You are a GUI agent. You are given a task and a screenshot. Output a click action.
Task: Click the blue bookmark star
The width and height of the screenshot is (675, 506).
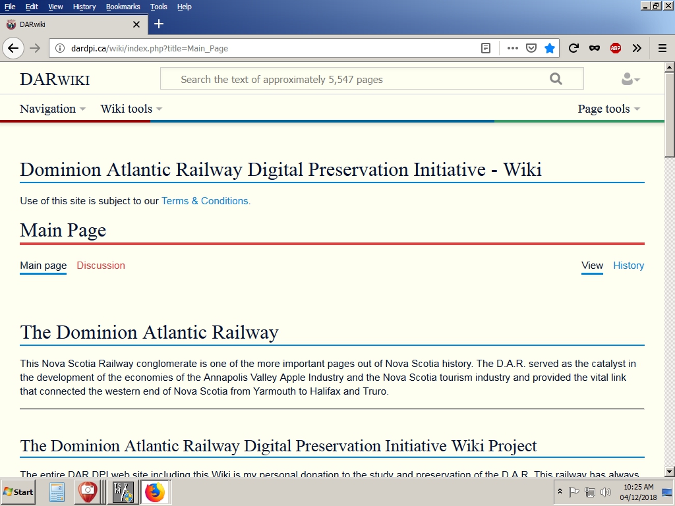550,48
